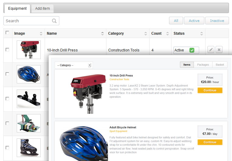Continue with the 10-Inch Drill Press
This screenshot has width=232, height=161.
click(210, 90)
